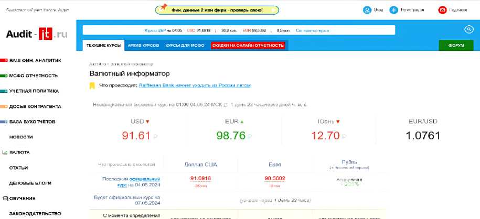This screenshot has height=219, width=480.
Task: Click the Регистрация link
Action: [412, 10]
